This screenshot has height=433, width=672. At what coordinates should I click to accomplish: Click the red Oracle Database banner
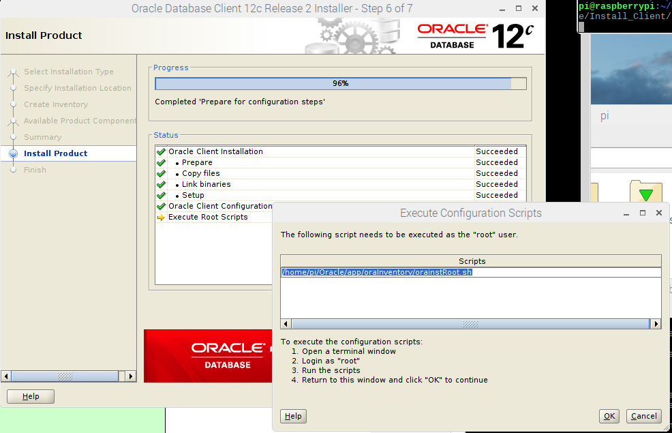[208, 356]
